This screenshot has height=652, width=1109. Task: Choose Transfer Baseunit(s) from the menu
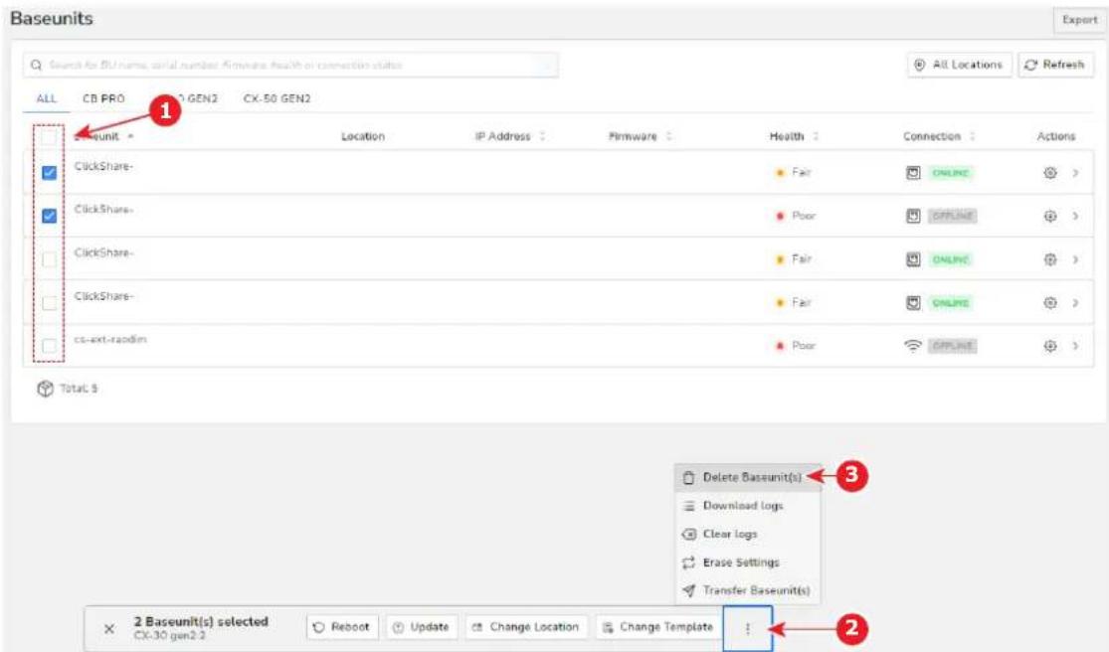click(748, 590)
